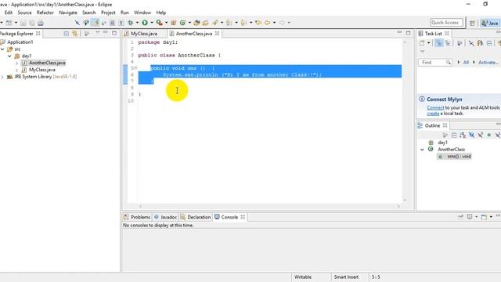The width and height of the screenshot is (501, 282).
Task: Click Focus on Active Task in Outline
Action: (445, 136)
